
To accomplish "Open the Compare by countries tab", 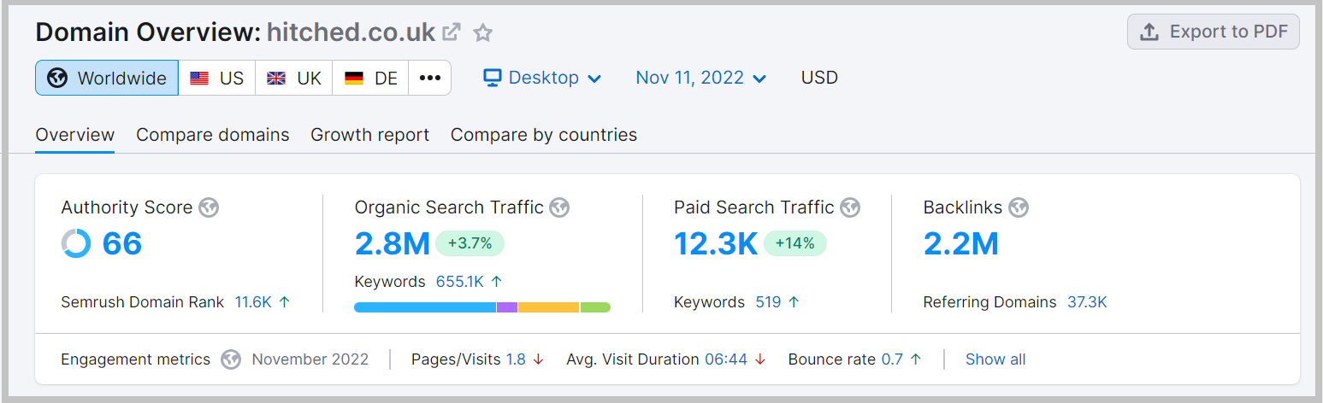I will click(x=544, y=135).
